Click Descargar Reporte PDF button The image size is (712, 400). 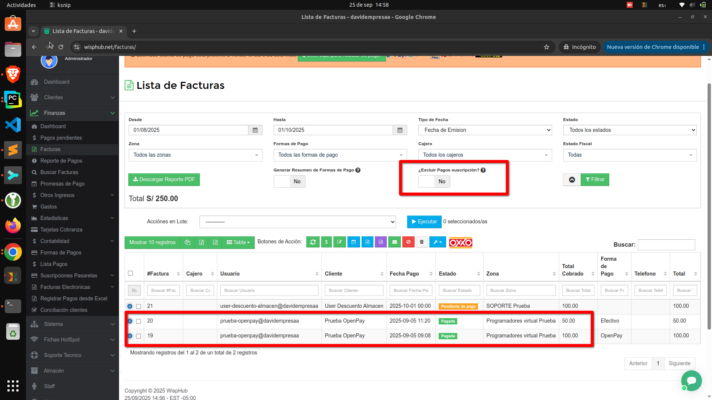pyautogui.click(x=164, y=179)
